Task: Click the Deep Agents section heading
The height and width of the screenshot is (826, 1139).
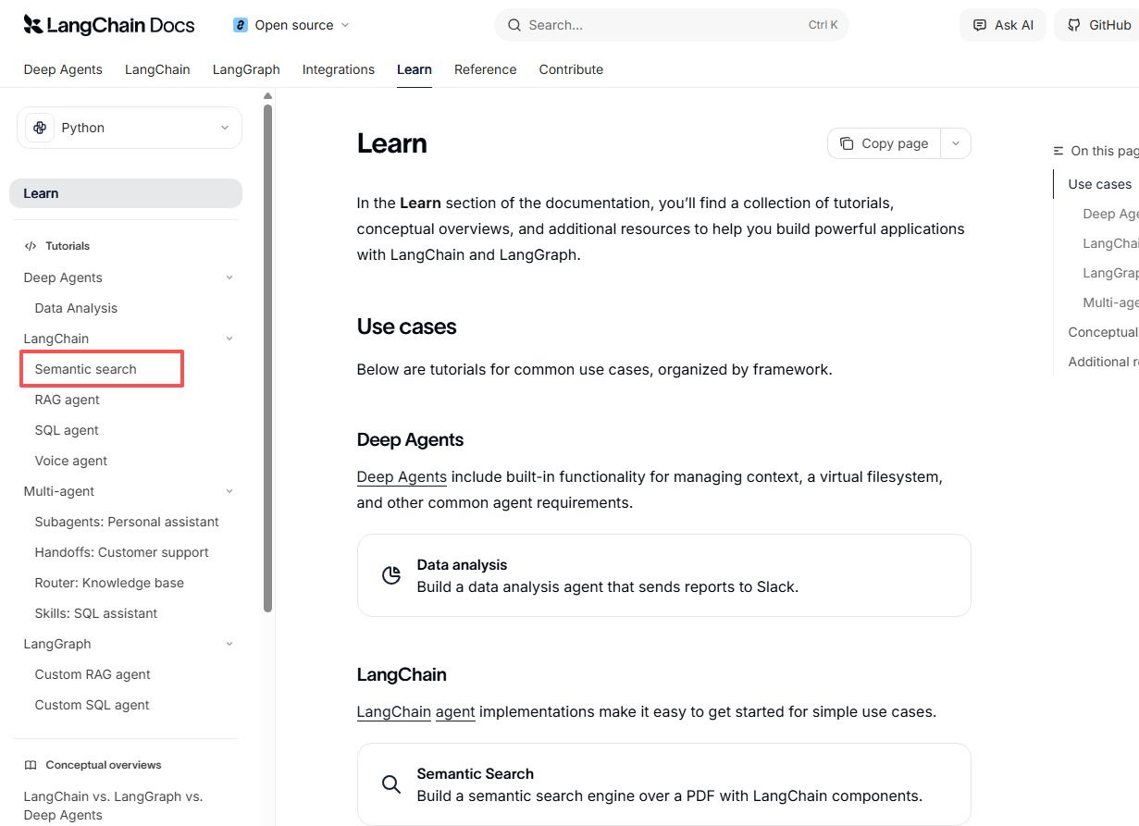Action: click(x=410, y=439)
